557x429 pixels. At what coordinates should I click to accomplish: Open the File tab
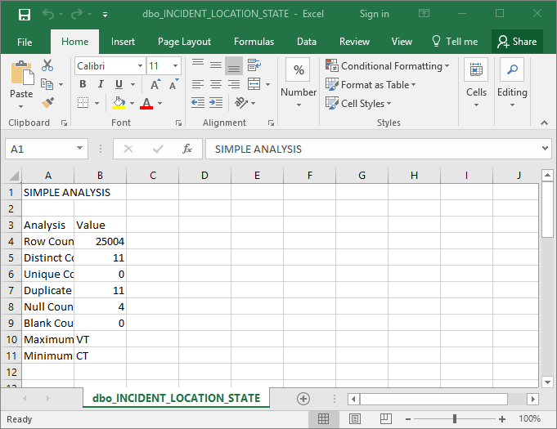(x=25, y=42)
